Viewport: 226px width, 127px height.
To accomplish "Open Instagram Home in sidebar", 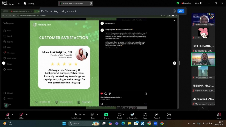I will (x=8, y=31).
